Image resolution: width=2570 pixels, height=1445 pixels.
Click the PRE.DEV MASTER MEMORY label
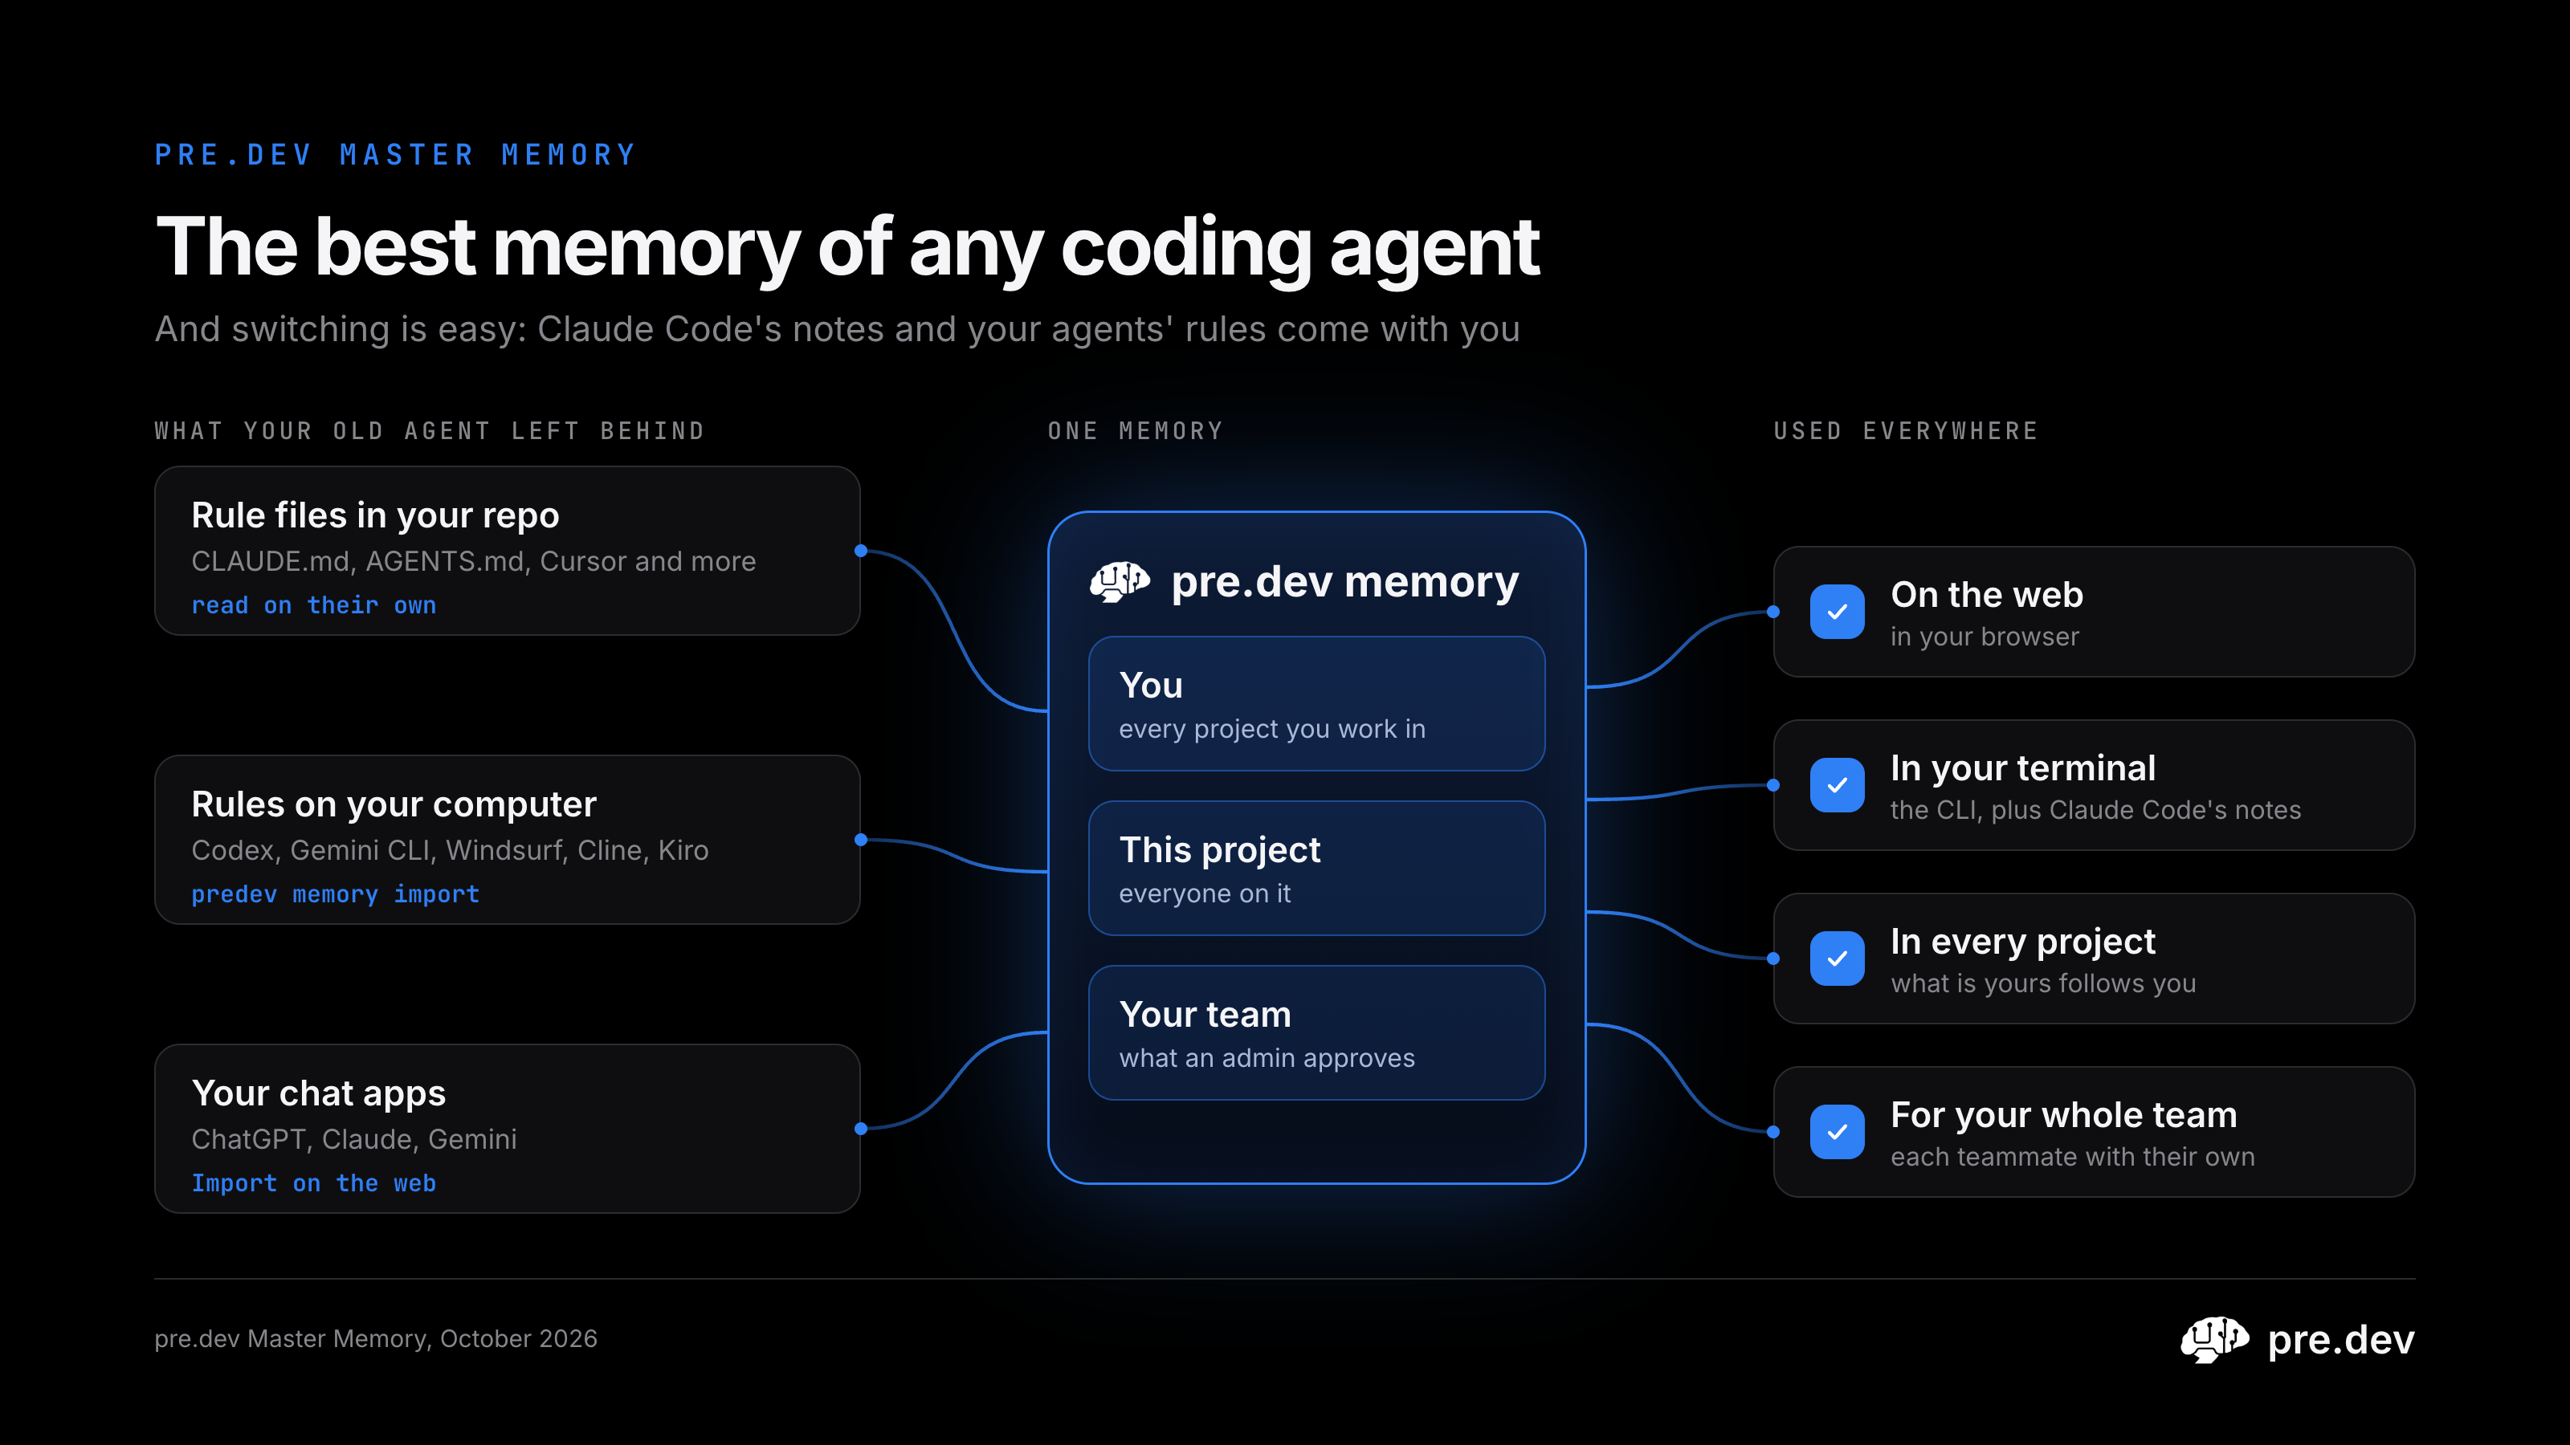tap(395, 155)
